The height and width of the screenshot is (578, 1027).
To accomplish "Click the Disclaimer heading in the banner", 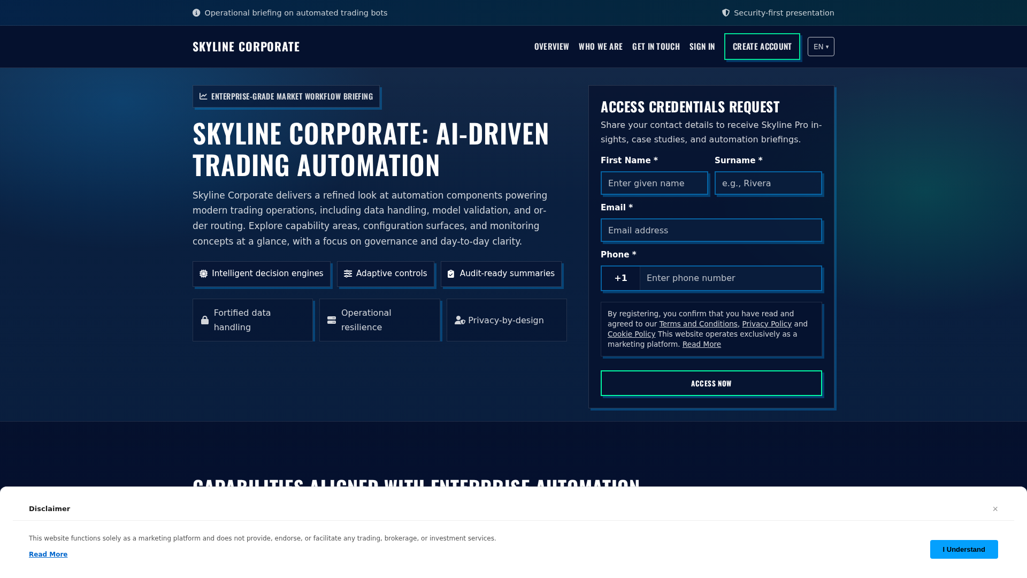I will coord(49,509).
